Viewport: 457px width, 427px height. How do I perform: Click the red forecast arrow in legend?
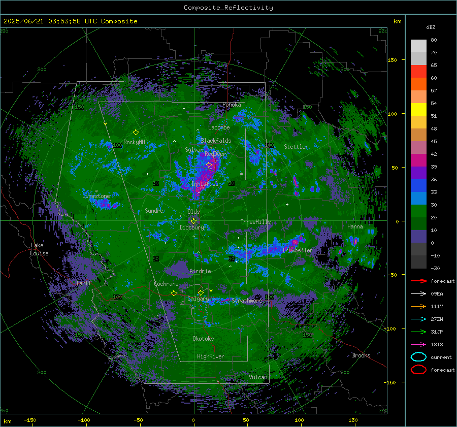click(x=418, y=281)
